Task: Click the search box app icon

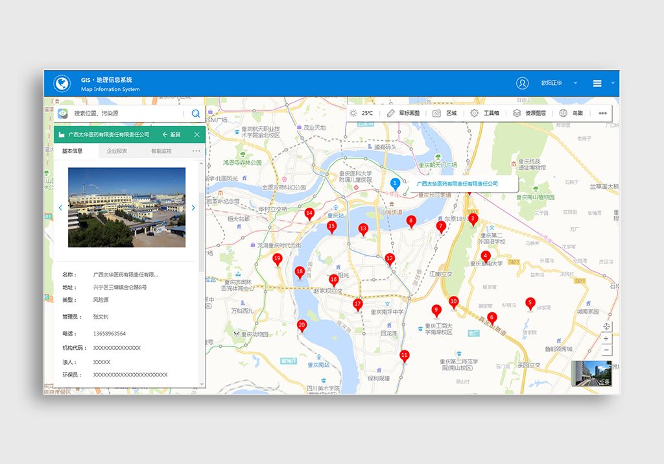Action: tap(63, 113)
